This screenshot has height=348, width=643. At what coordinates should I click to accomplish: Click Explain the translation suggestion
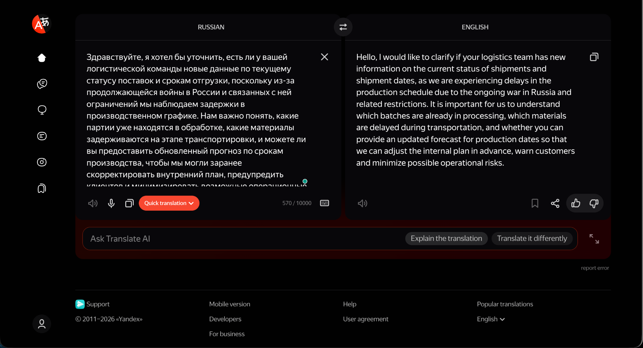pyautogui.click(x=446, y=239)
